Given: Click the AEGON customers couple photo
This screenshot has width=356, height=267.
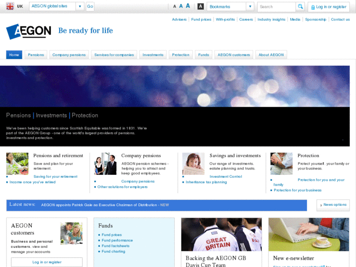Looking at the screenshot, I should coord(71,233).
